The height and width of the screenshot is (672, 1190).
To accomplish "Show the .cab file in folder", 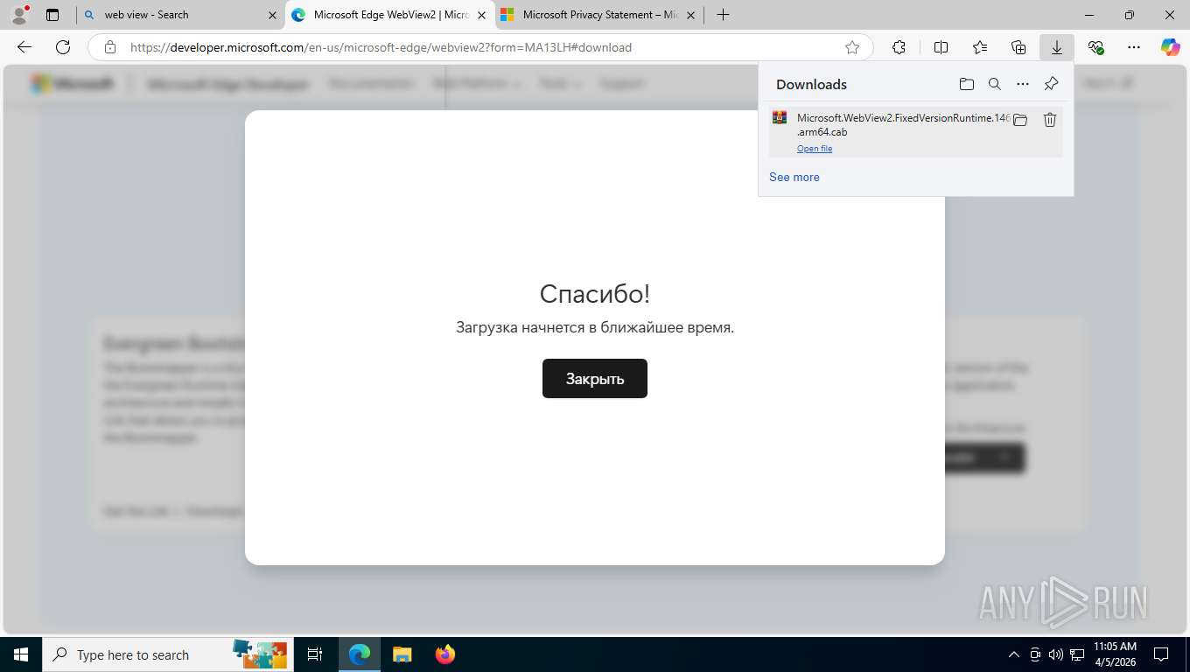I will coord(1020,120).
